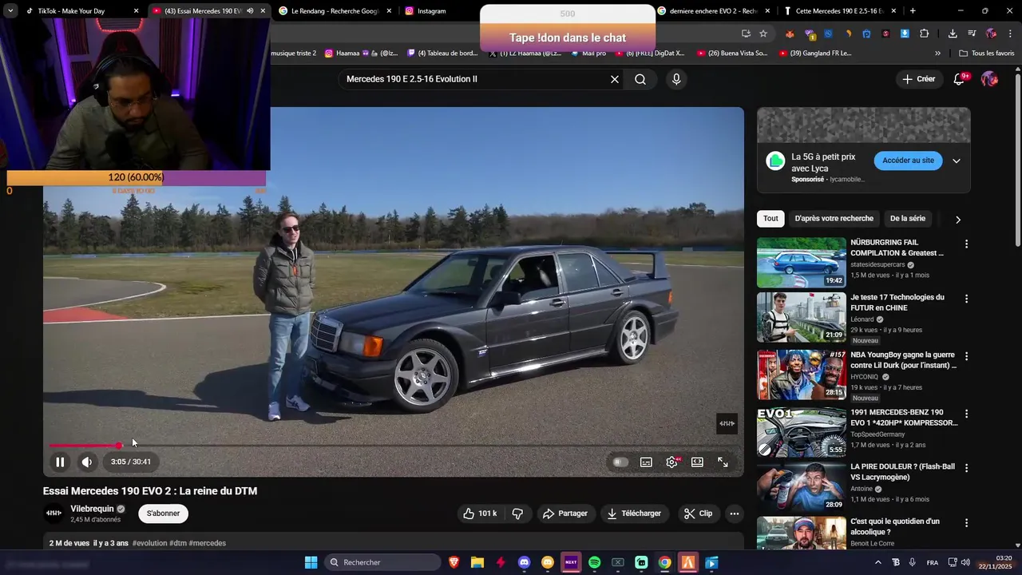Viewport: 1022px width, 575px height.
Task: Open File Explorer from the taskbar
Action: click(x=477, y=562)
